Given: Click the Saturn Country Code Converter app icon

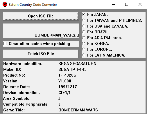Looking at the screenshot, I should coord(5,4).
